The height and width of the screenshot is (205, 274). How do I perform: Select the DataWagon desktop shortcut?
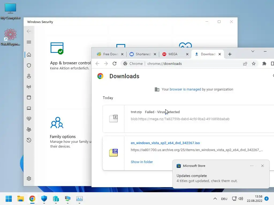pyautogui.click(x=10, y=37)
